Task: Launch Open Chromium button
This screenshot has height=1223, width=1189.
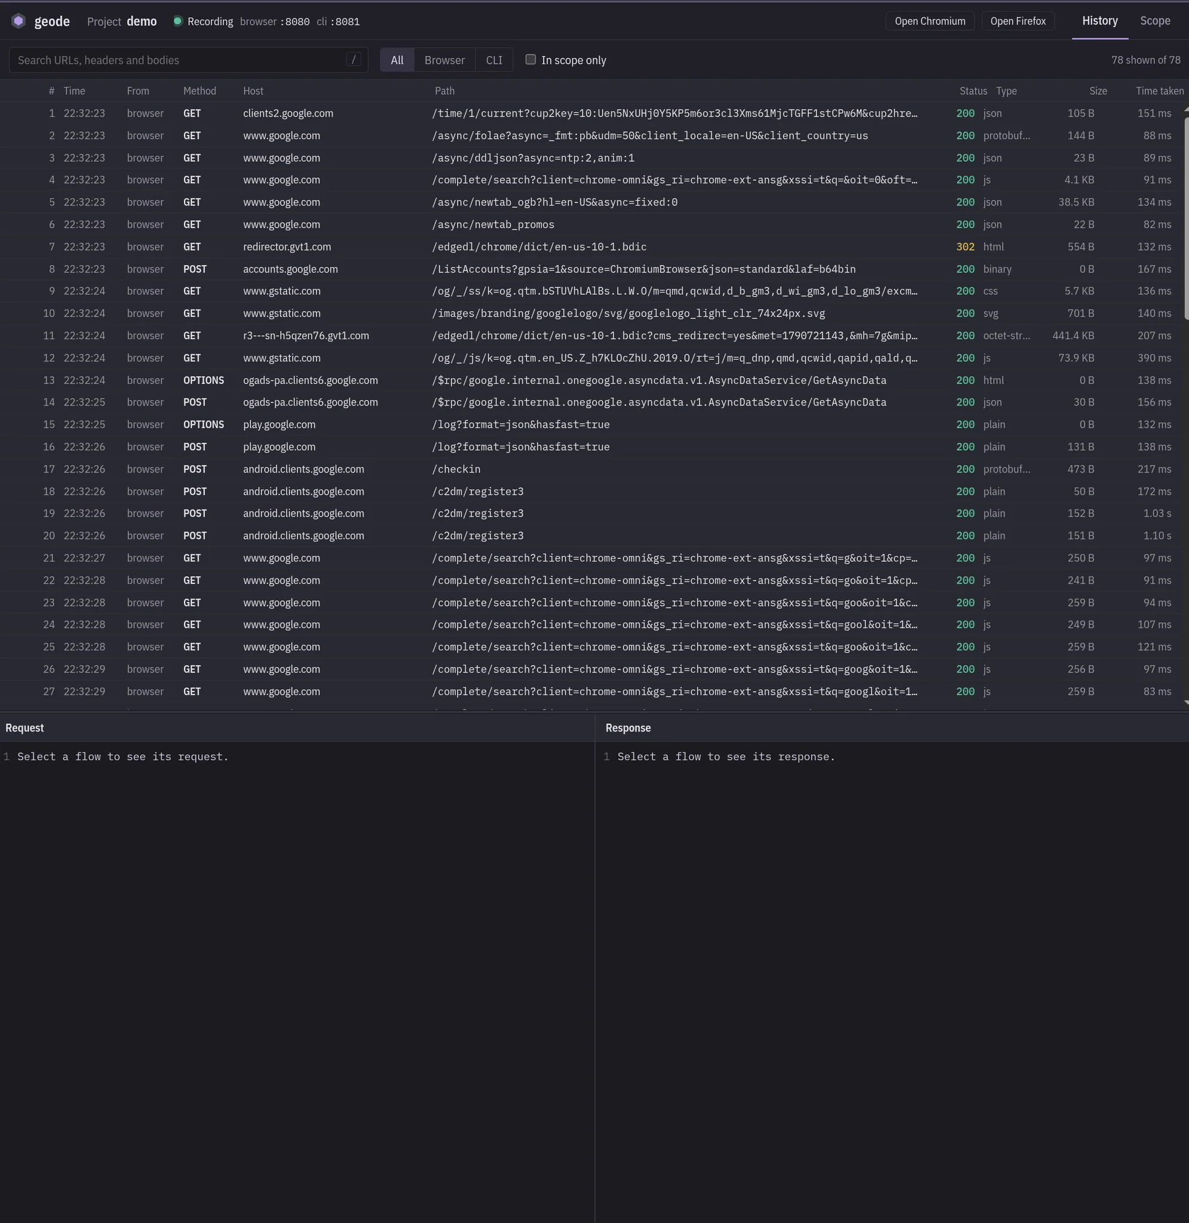Action: 930,21
